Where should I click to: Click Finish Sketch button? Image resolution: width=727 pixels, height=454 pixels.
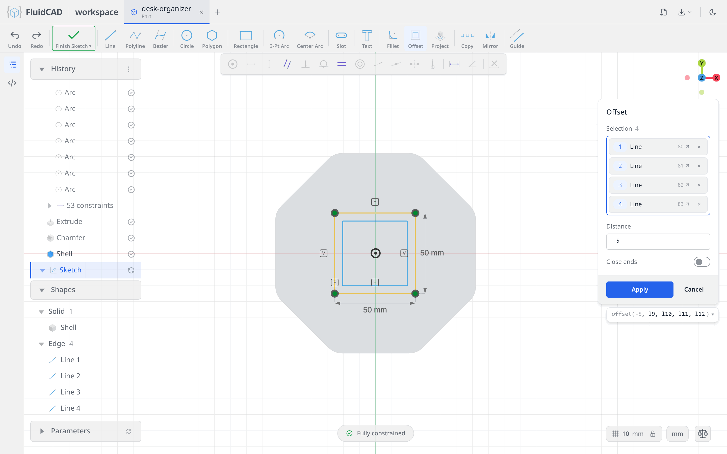[x=74, y=38]
